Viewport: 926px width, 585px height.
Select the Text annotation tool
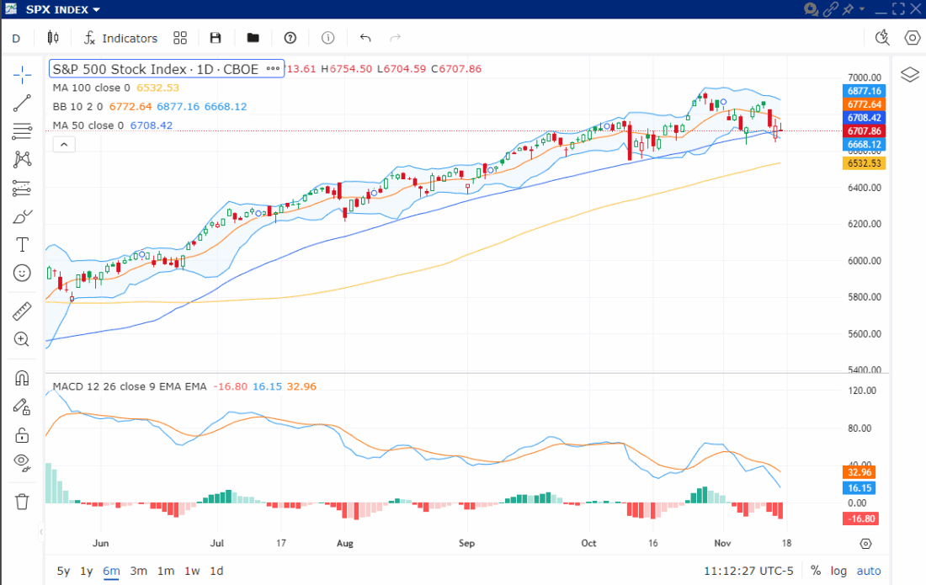pyautogui.click(x=22, y=244)
